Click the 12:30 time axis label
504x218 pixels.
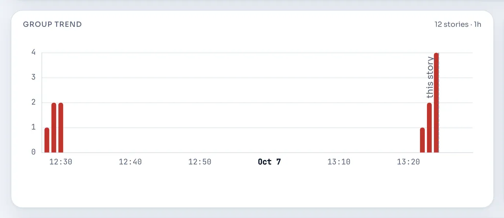[x=61, y=162]
